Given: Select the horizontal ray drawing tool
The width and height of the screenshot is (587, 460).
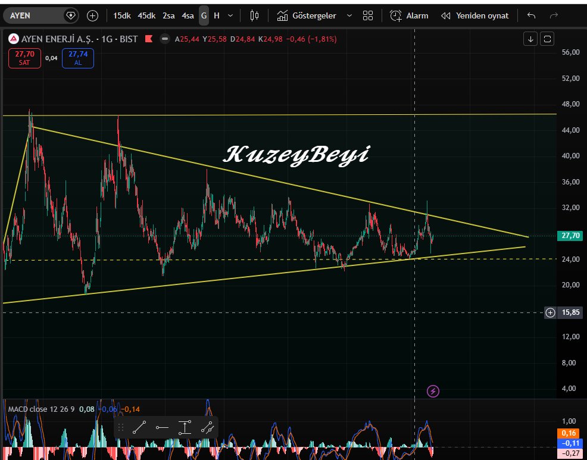Looking at the screenshot, I should click(x=162, y=428).
